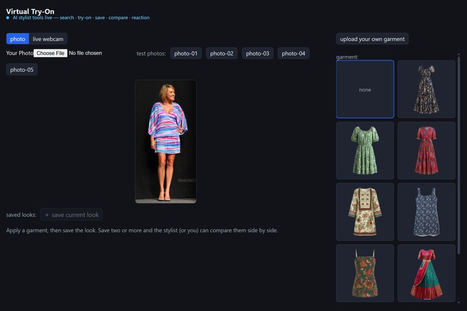Load test photo-05
467x311 pixels.
22,69
